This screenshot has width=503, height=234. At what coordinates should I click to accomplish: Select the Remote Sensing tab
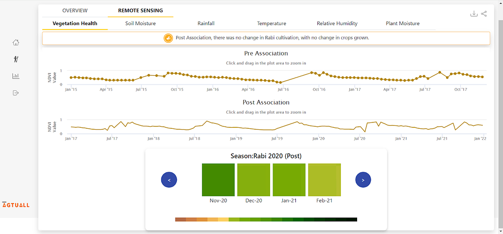tap(140, 11)
